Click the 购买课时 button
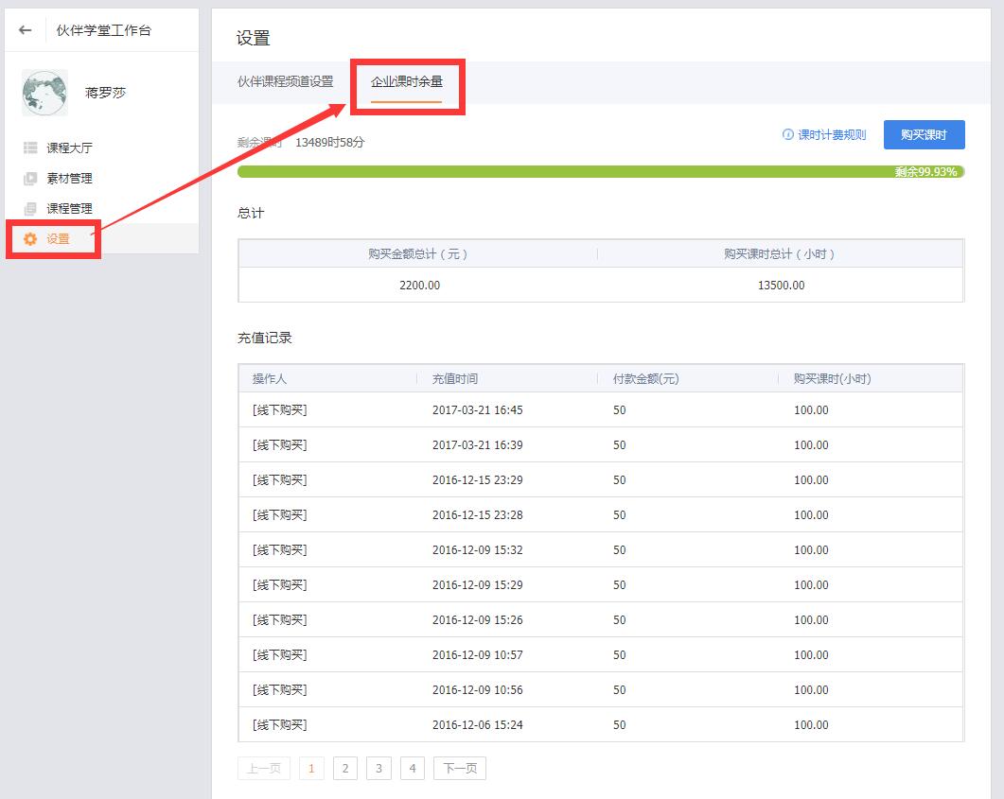The width and height of the screenshot is (1004, 799). 924,135
